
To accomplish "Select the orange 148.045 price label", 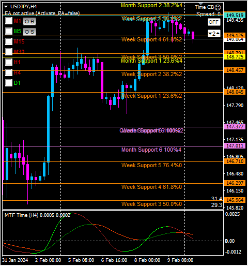I will pyautogui.click(x=235, y=92).
